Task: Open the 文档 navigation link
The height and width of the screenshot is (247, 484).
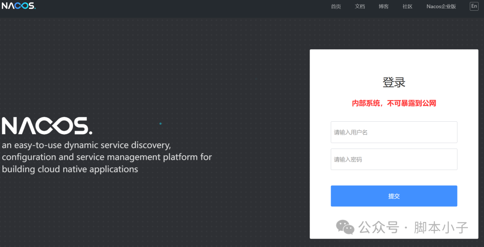Action: click(x=359, y=6)
